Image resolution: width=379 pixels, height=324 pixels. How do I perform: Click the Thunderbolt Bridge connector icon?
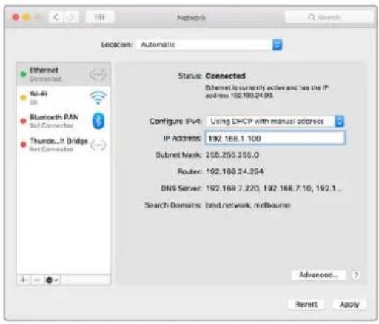pyautogui.click(x=98, y=145)
